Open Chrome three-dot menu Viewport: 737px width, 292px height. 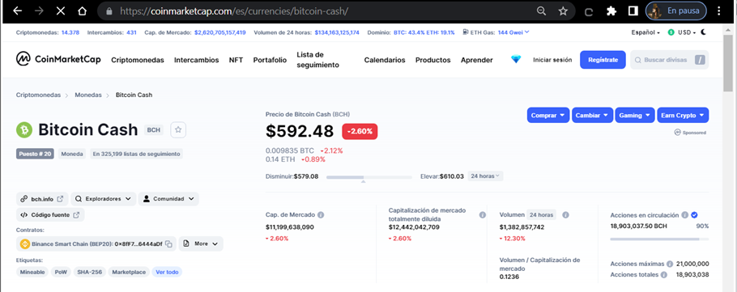(719, 11)
